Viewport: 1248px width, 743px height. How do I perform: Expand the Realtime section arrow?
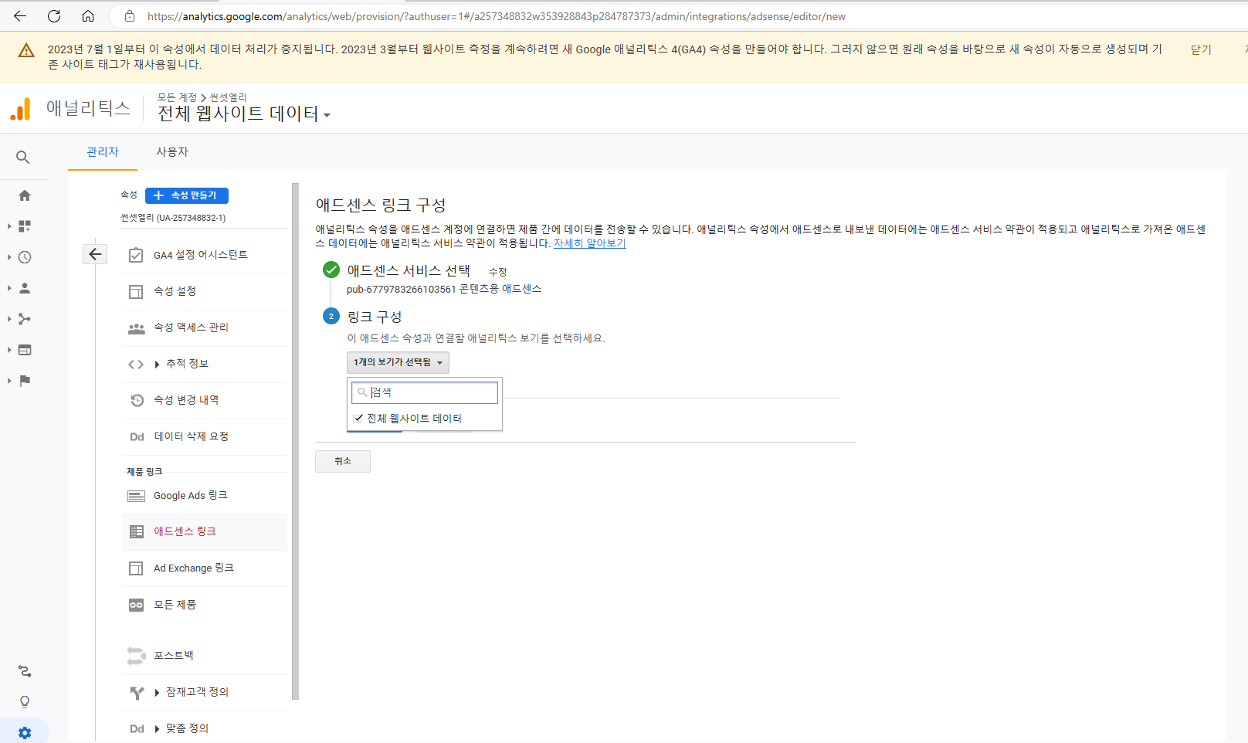[9, 257]
